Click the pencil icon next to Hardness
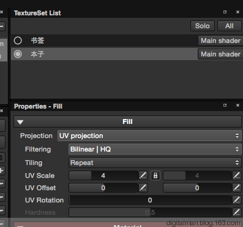243x227 pixels. pyautogui.click(x=237, y=212)
